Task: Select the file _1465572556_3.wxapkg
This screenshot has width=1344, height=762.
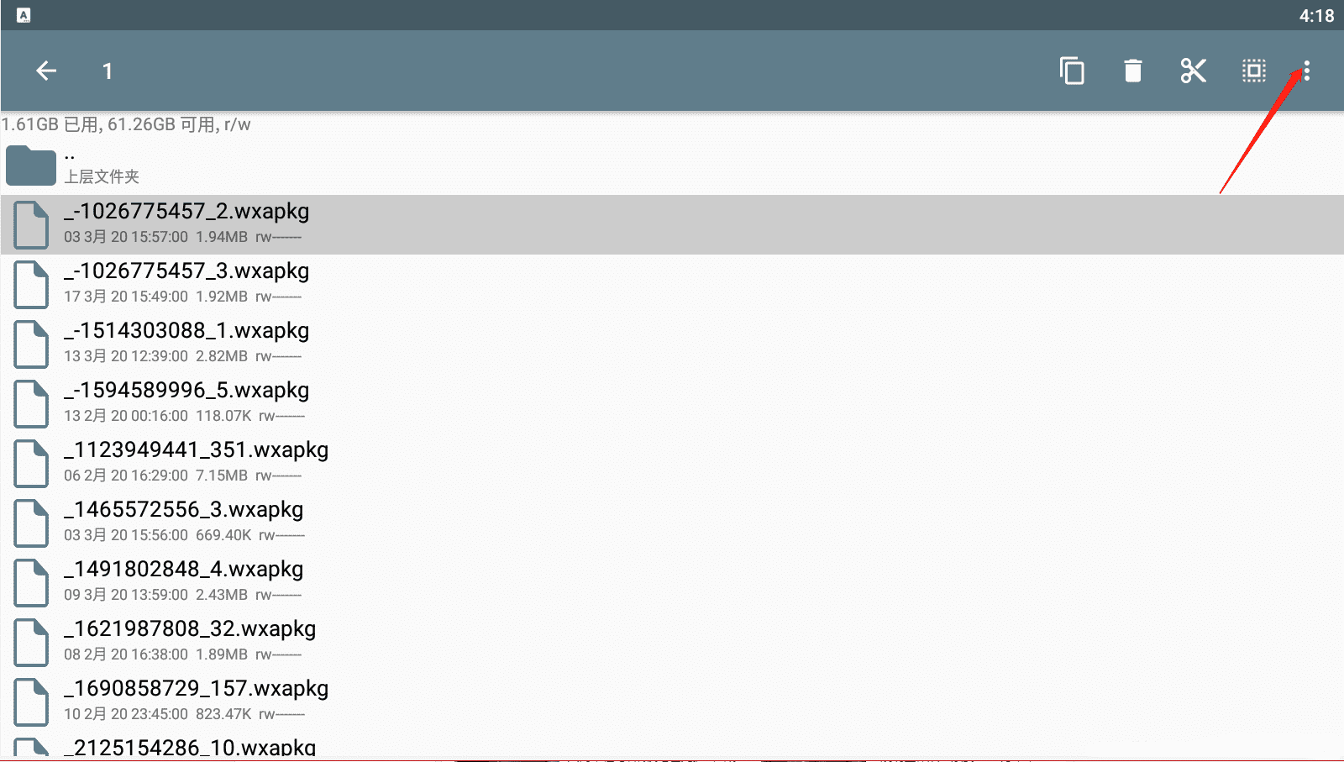Action: pos(672,523)
